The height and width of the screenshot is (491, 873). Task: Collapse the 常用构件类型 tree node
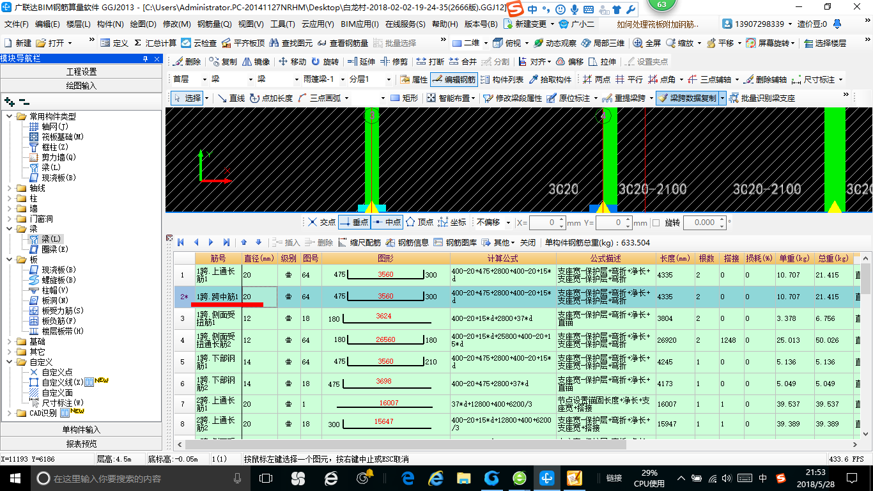pyautogui.click(x=10, y=116)
